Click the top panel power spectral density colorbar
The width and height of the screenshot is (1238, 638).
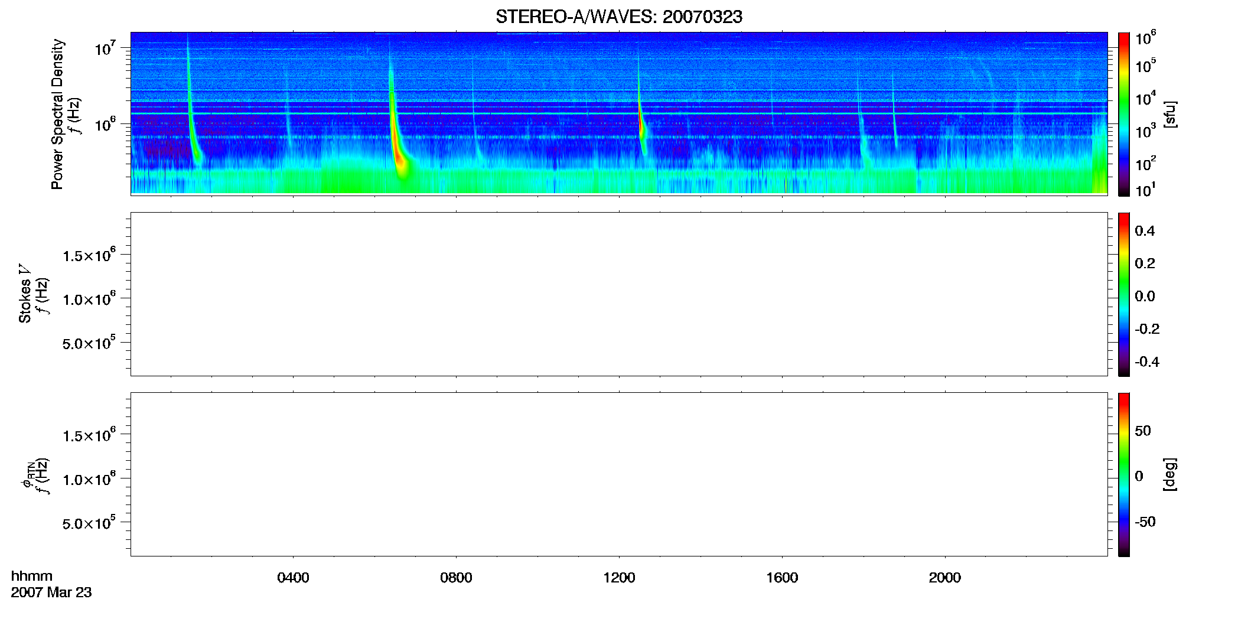click(x=1124, y=114)
